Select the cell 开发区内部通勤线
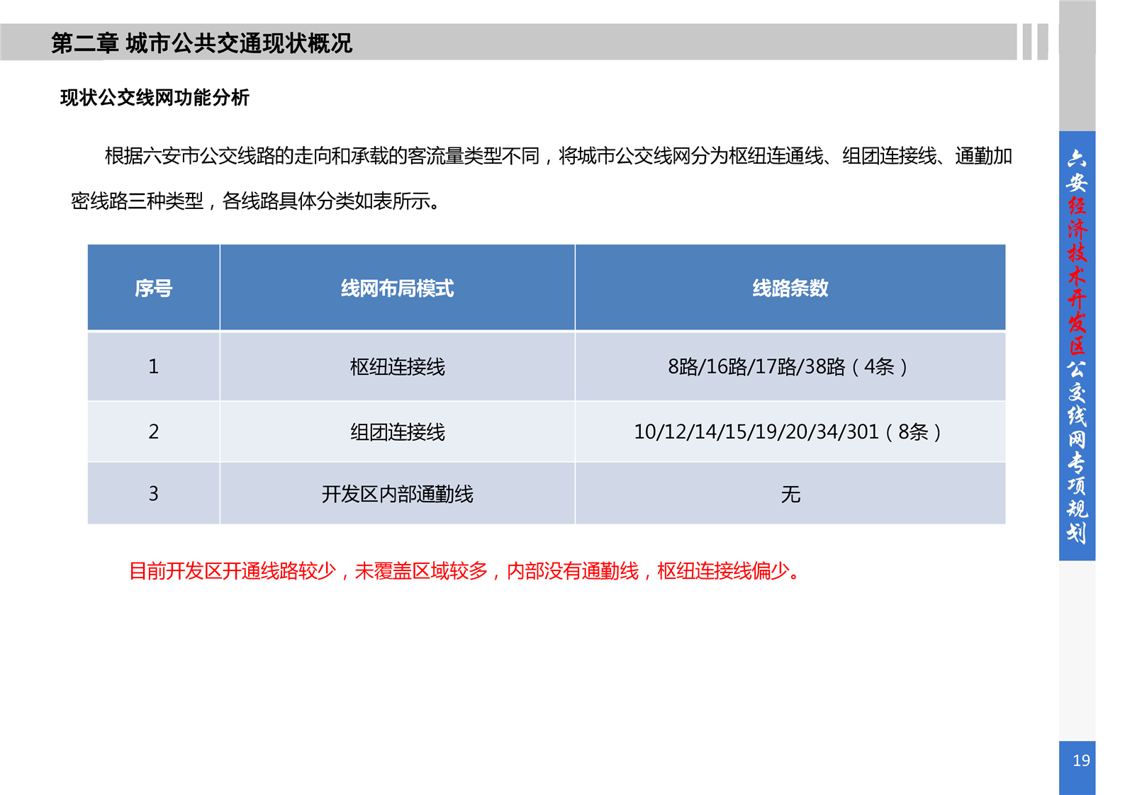This screenshot has width=1125, height=795. tap(397, 493)
